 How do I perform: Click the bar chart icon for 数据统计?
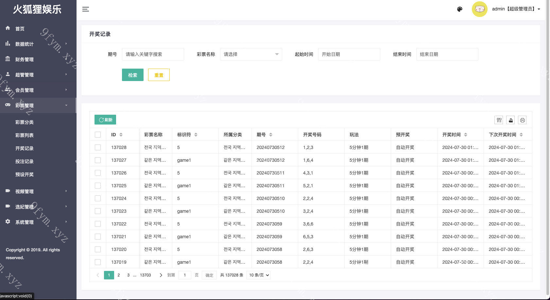(x=8, y=43)
